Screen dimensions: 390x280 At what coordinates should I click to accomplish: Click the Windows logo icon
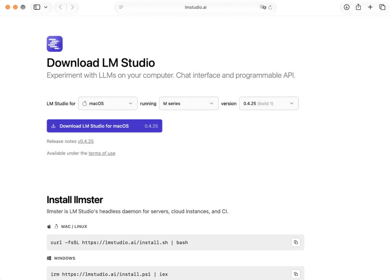[x=49, y=258]
